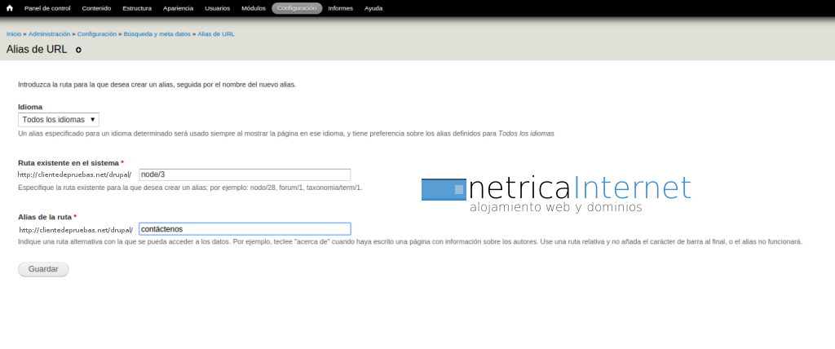Click the shortcut icon beside Alias de URL
This screenshot has height=349, width=835.
tap(78, 50)
